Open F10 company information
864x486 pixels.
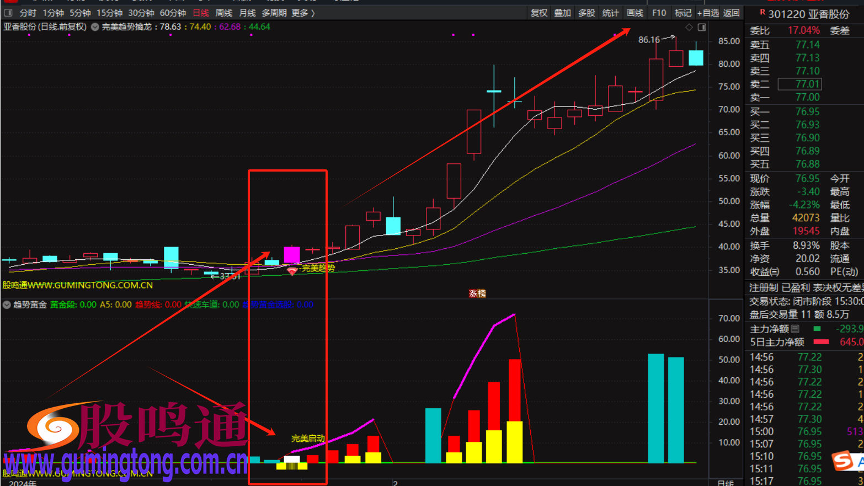659,13
